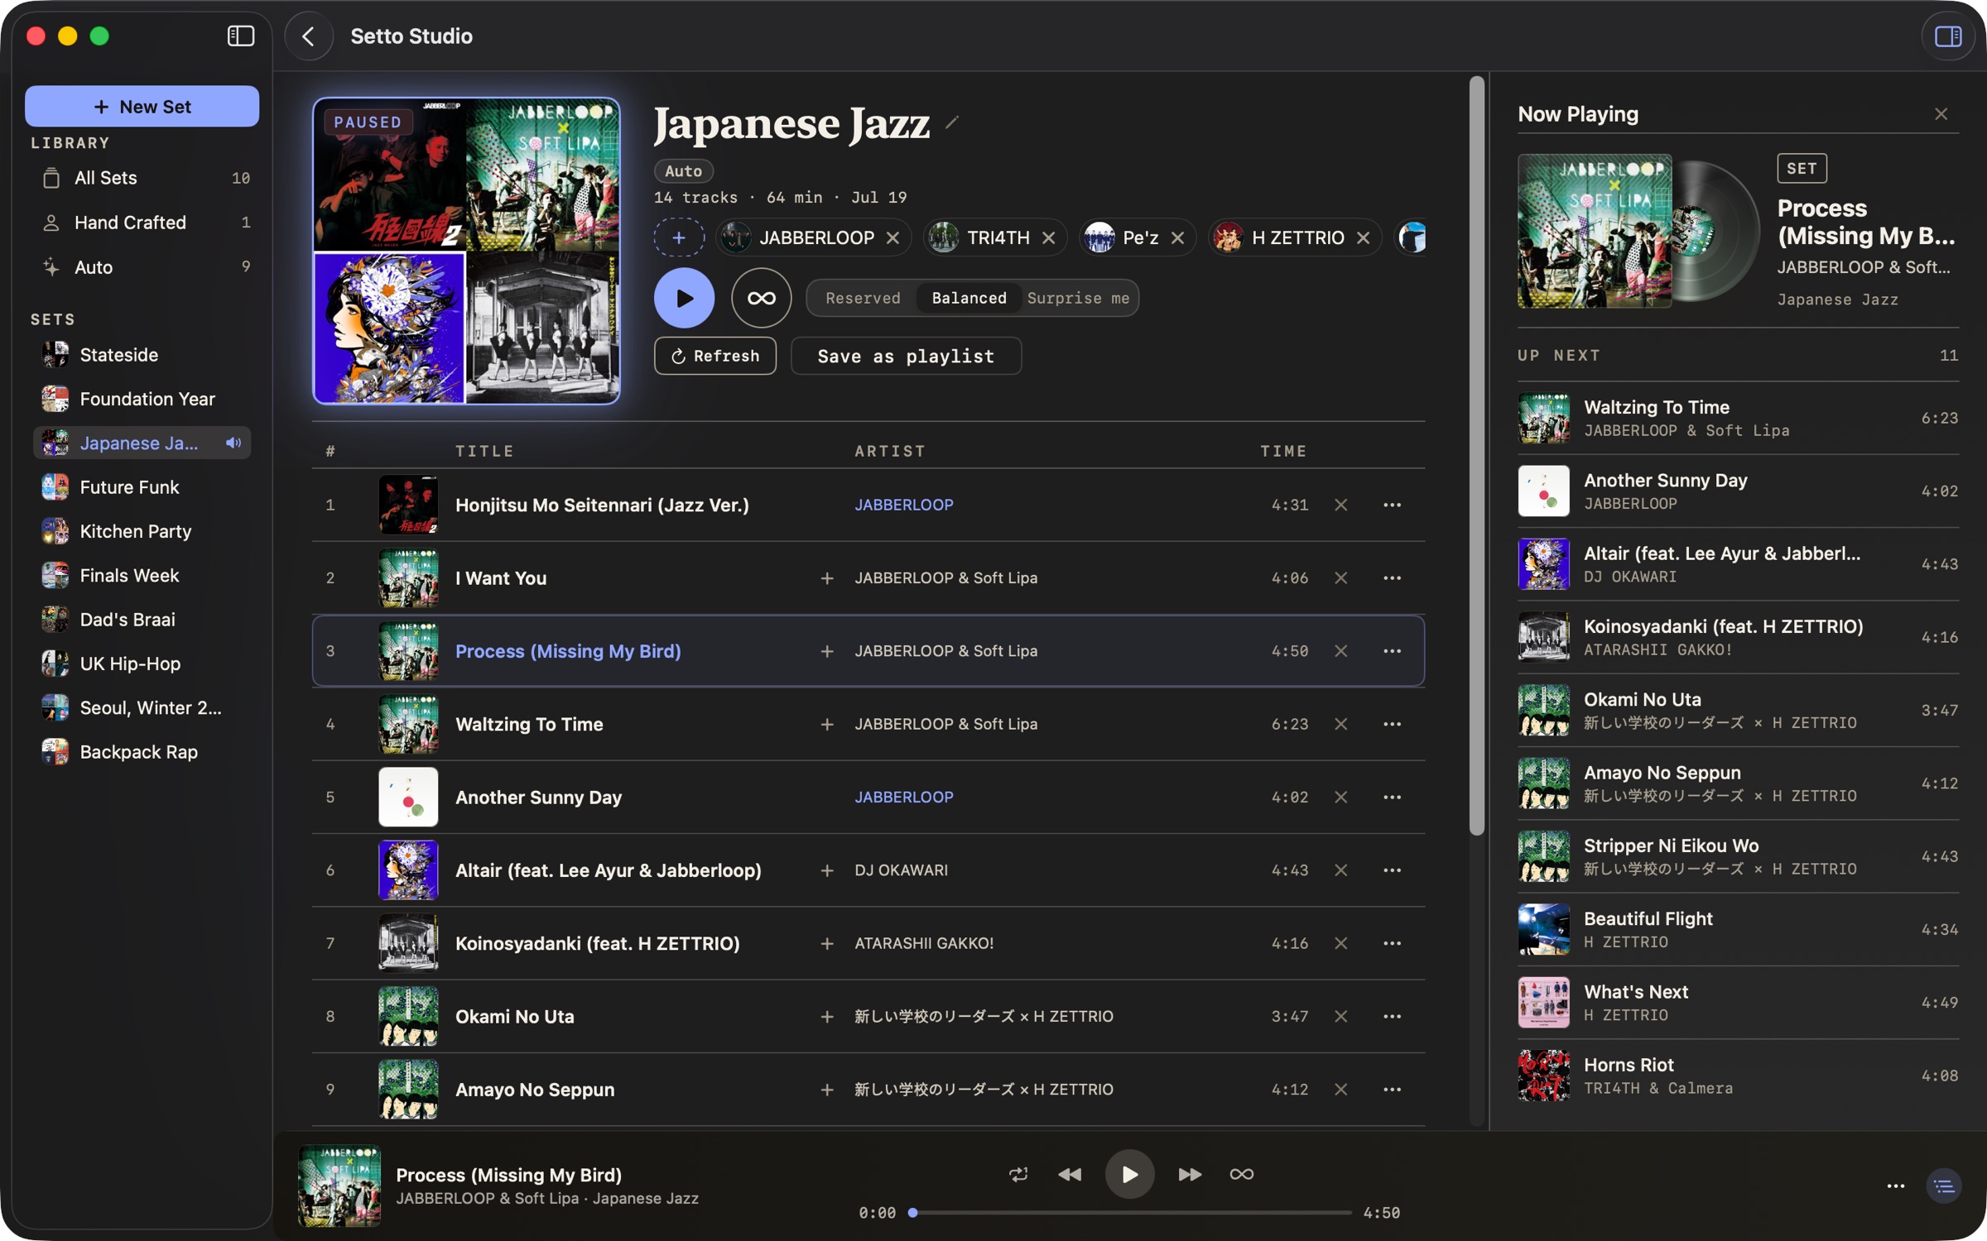
Task: Remove Waltzing To Time from the track list
Action: point(1341,724)
